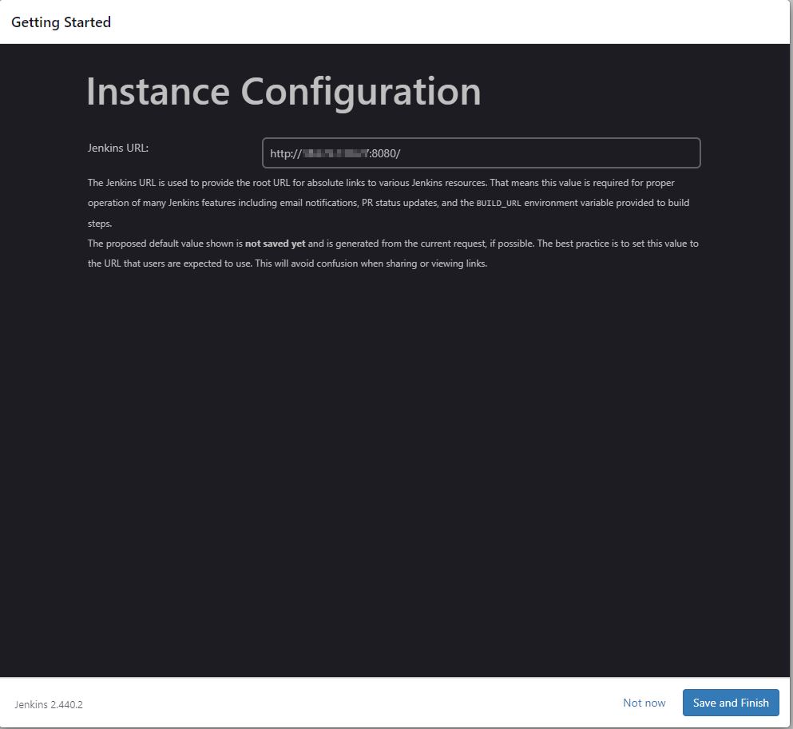Click the Instance Configuration heading
The image size is (793, 729).
(x=283, y=92)
